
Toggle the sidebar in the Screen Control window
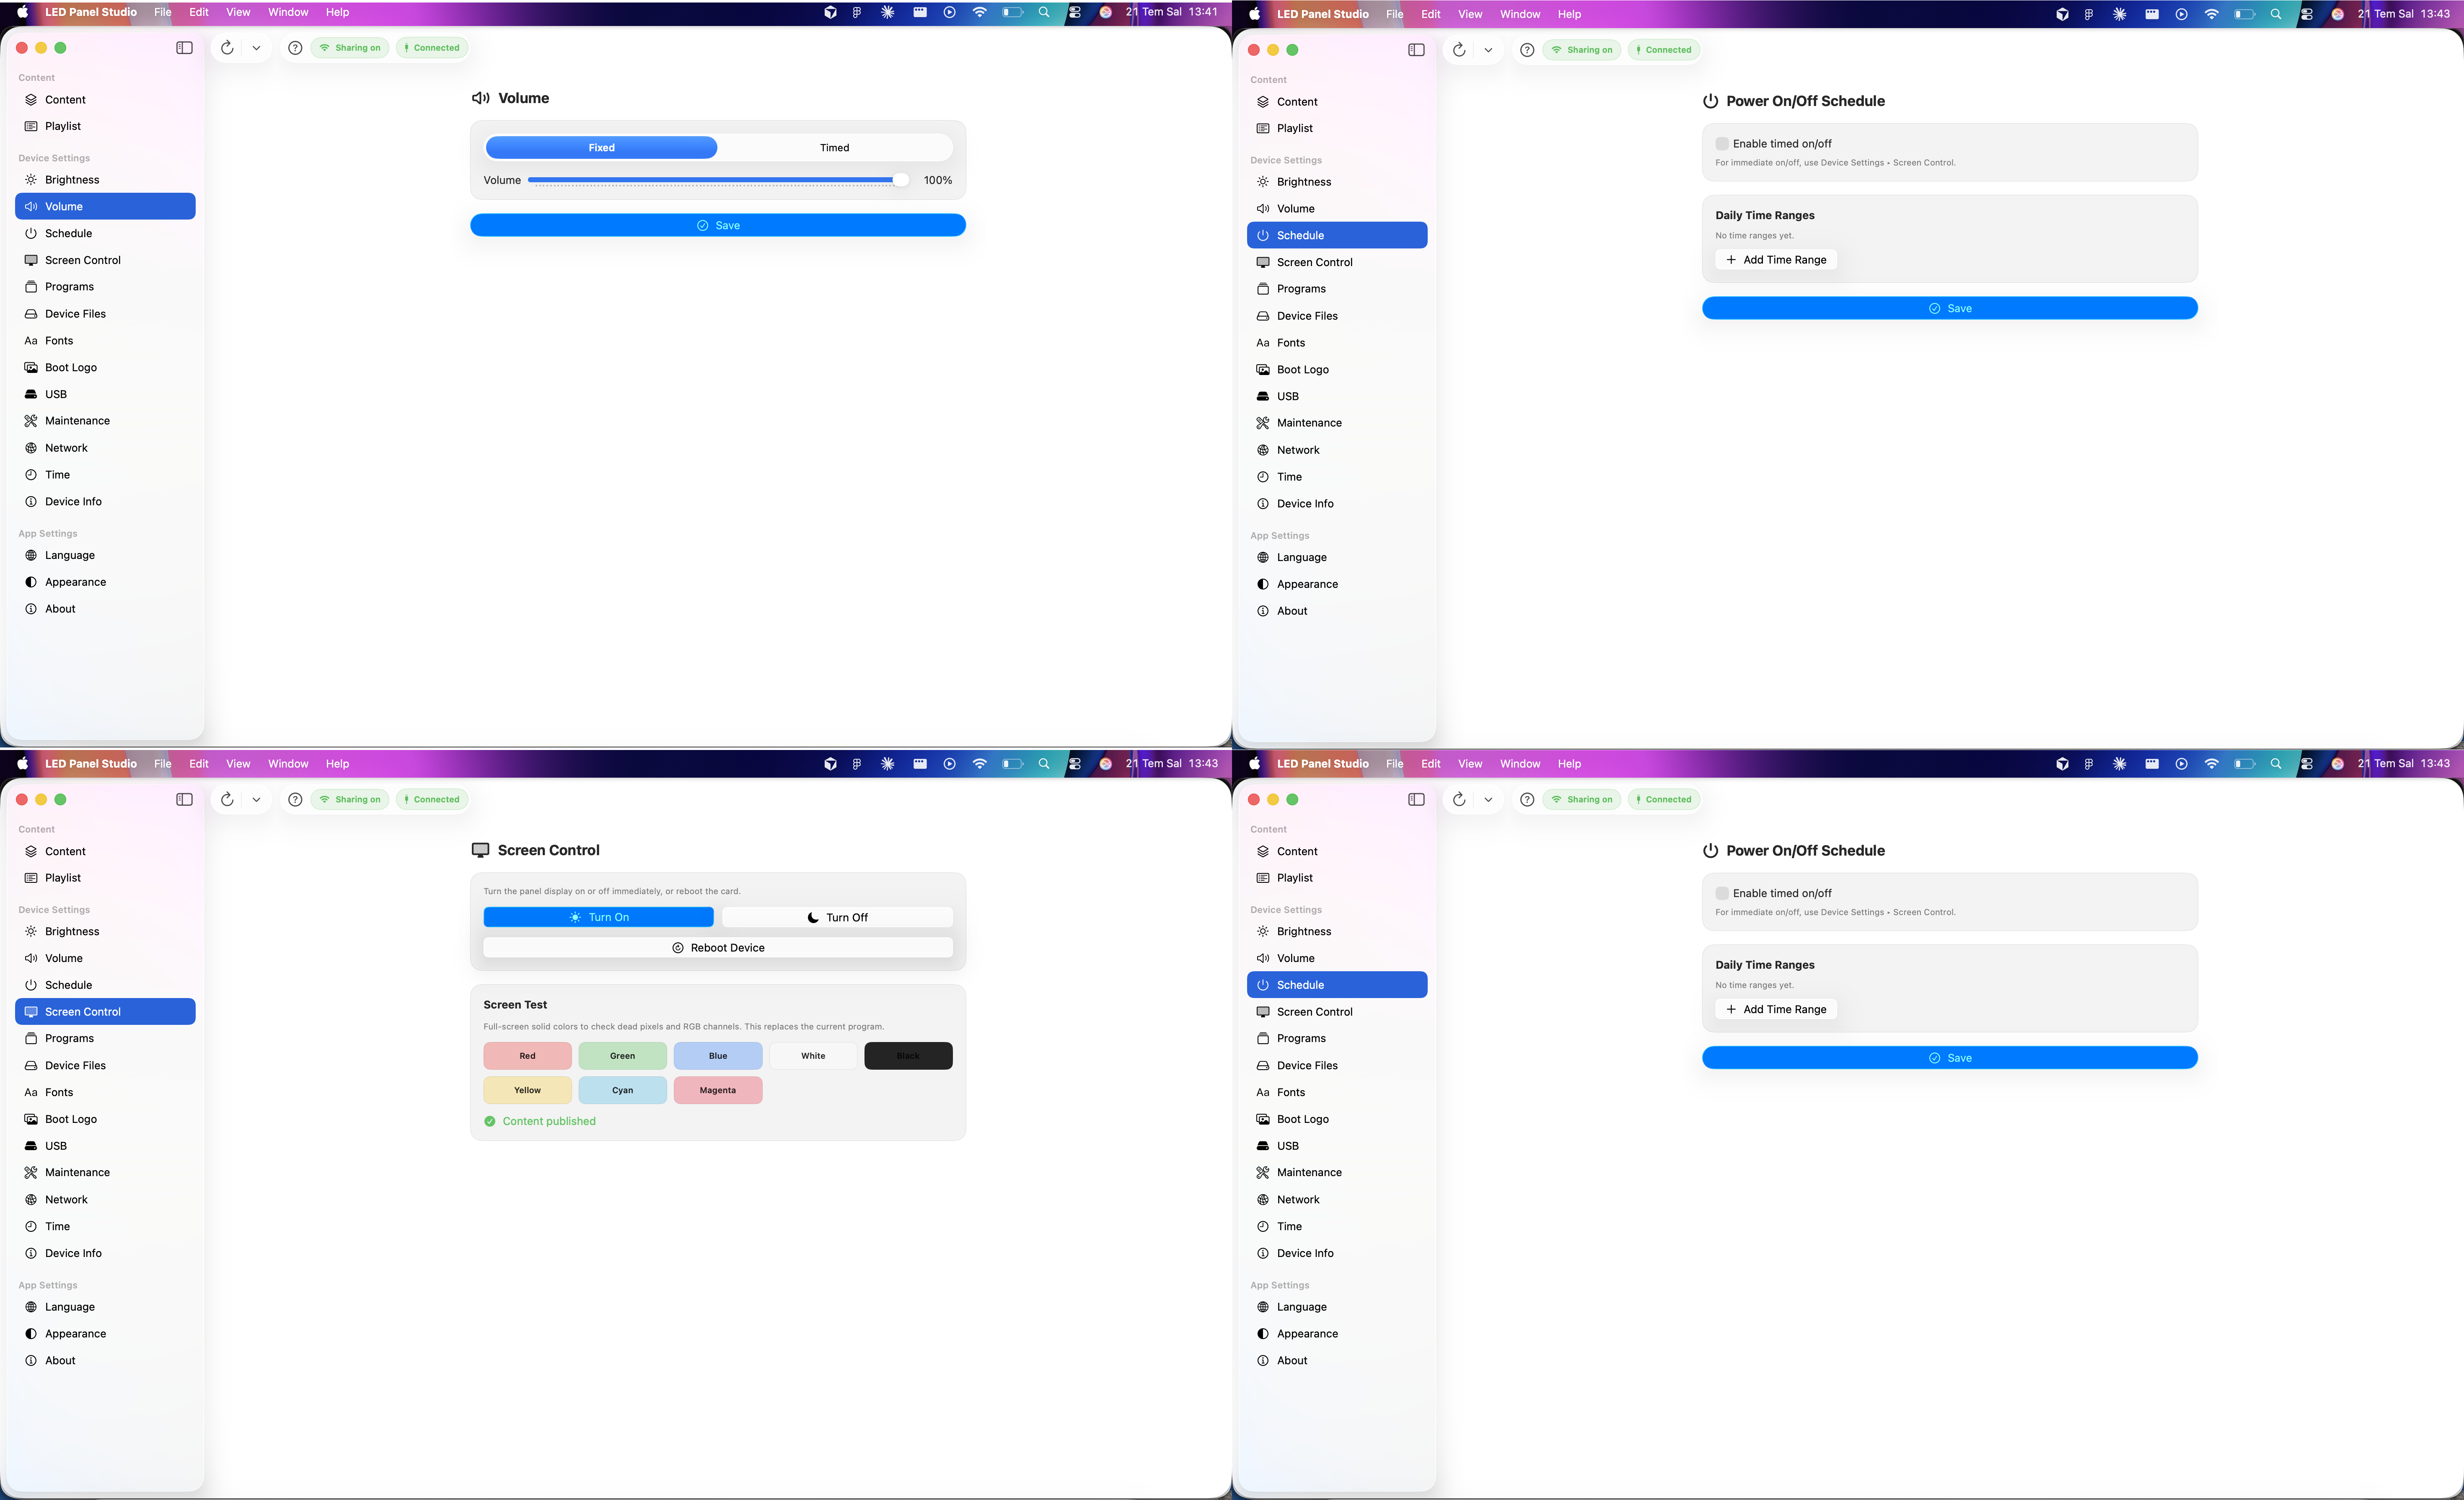[x=184, y=799]
